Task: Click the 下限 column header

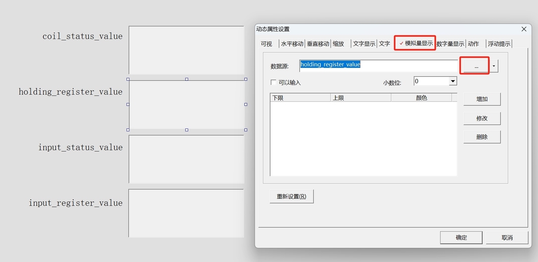Action: click(300, 98)
